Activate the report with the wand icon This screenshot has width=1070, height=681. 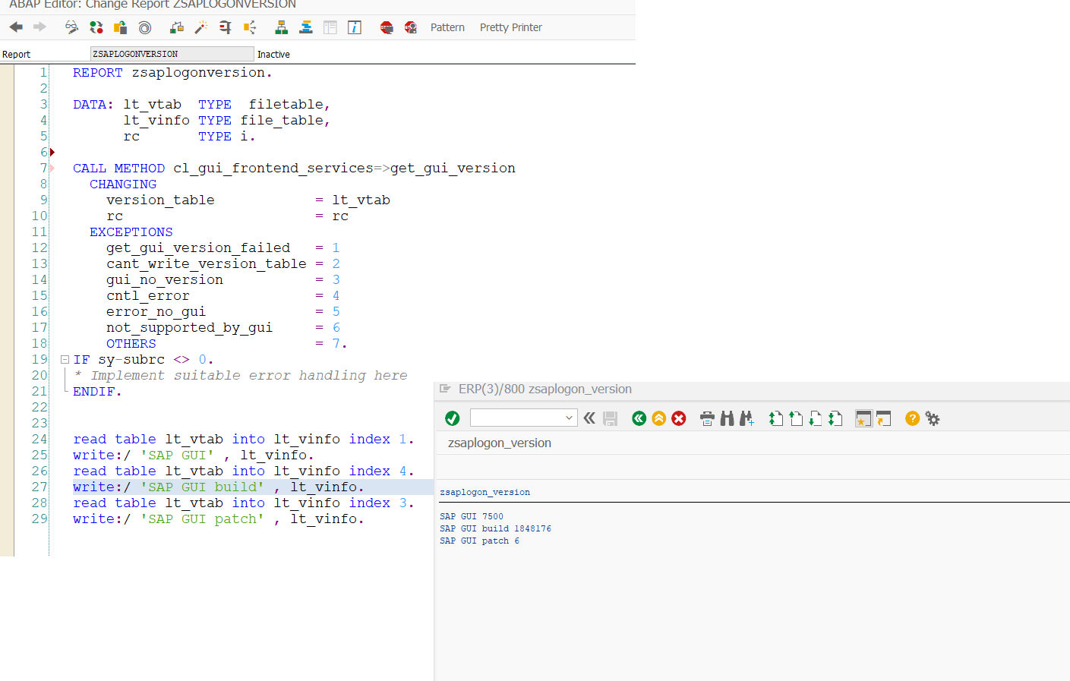click(x=201, y=27)
